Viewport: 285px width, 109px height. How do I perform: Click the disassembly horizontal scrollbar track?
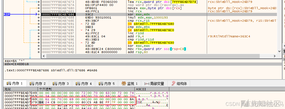tap(159, 56)
